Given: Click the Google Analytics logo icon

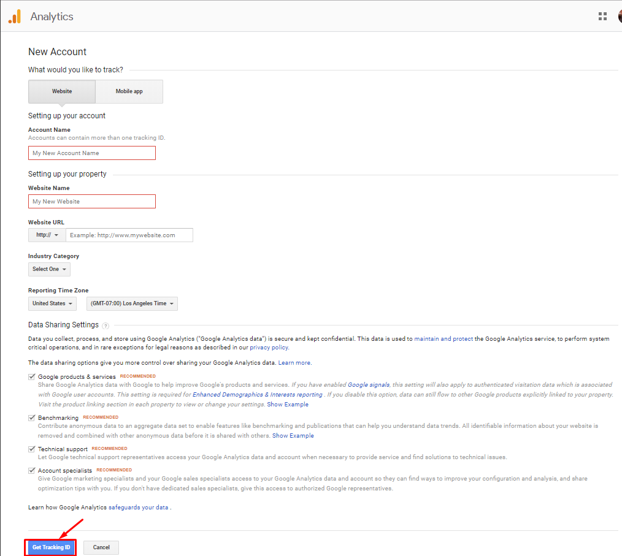Looking at the screenshot, I should pyautogui.click(x=14, y=17).
